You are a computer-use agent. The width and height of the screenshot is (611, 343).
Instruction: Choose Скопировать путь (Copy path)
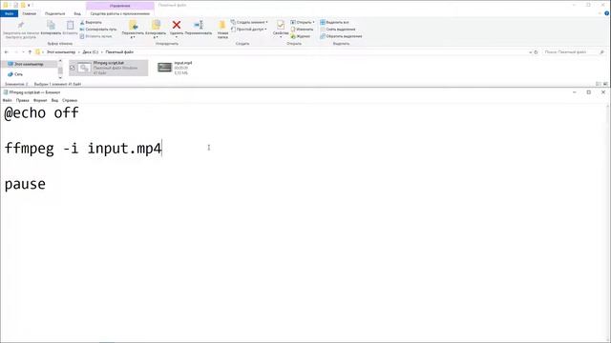coord(98,30)
